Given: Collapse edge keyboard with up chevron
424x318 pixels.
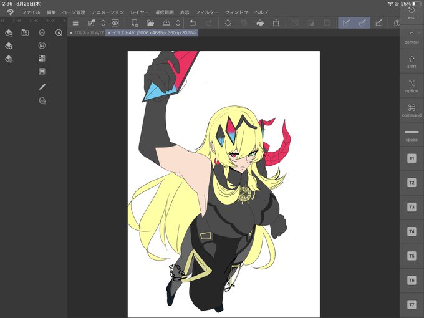Looking at the screenshot, I should pyautogui.click(x=412, y=33).
